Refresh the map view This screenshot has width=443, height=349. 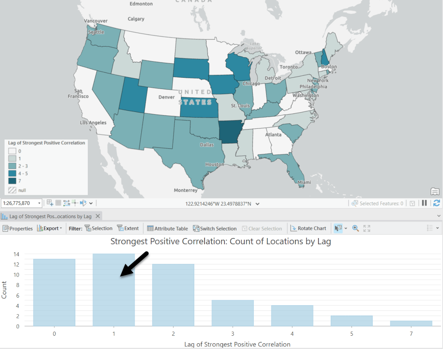[436, 203]
